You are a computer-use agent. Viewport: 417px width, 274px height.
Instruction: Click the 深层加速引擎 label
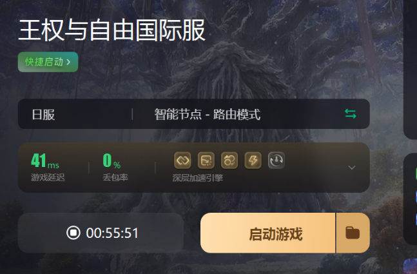click(198, 178)
